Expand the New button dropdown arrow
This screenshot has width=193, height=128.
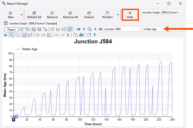22,15
